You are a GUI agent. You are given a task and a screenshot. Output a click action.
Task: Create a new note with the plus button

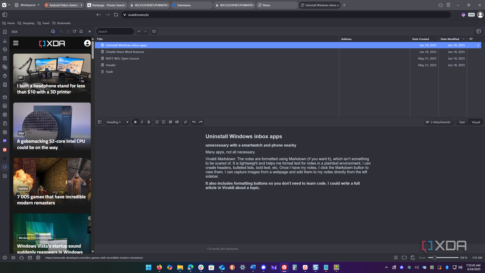tap(139, 31)
